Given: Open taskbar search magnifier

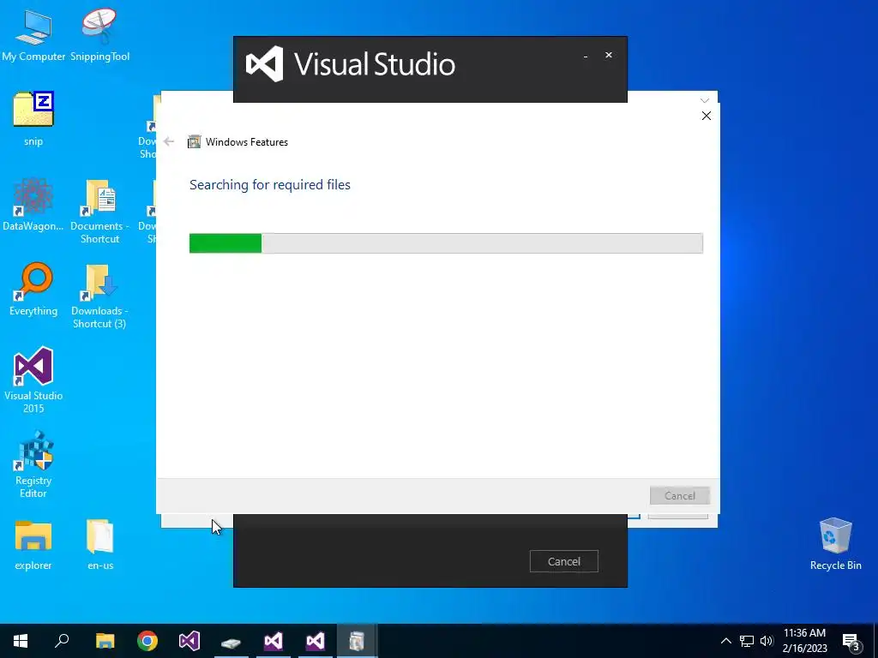Looking at the screenshot, I should 62,641.
